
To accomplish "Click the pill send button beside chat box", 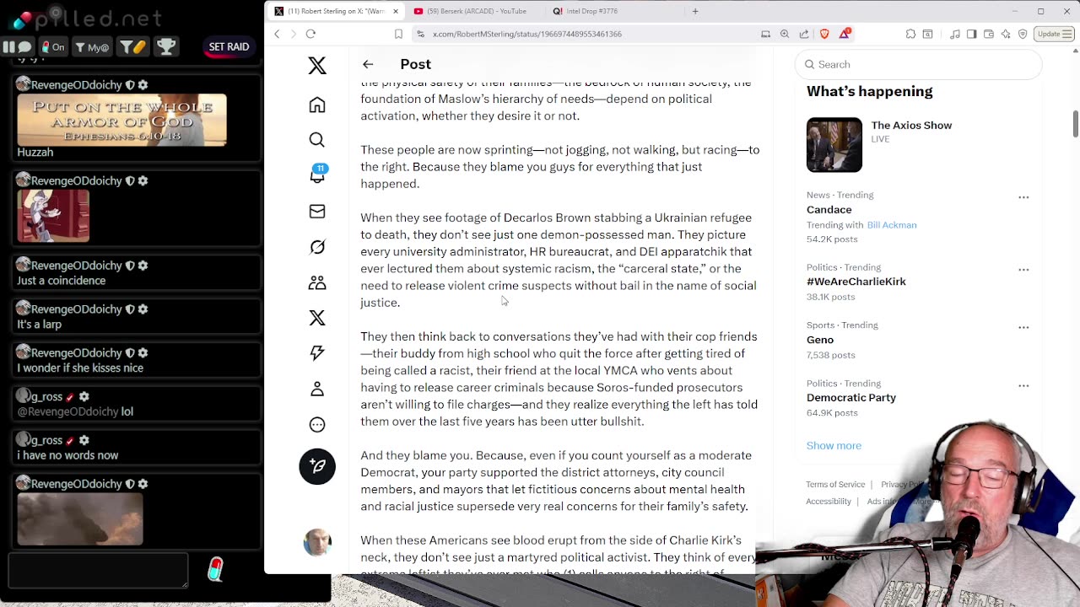I will [216, 570].
